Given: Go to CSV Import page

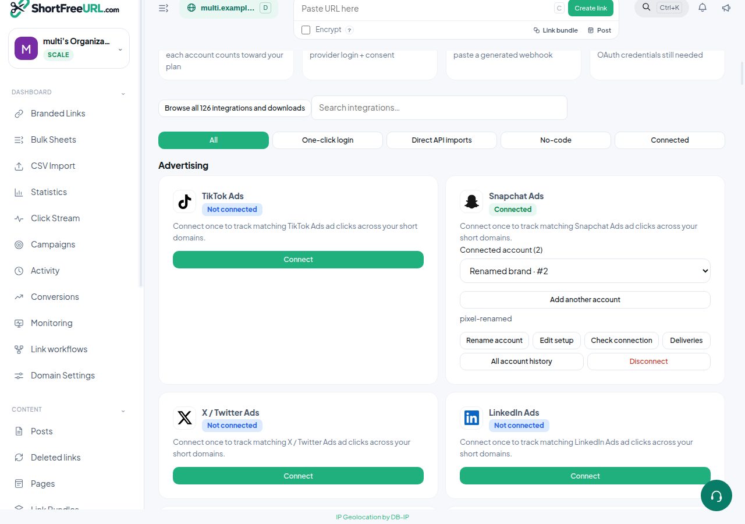Looking at the screenshot, I should point(53,166).
